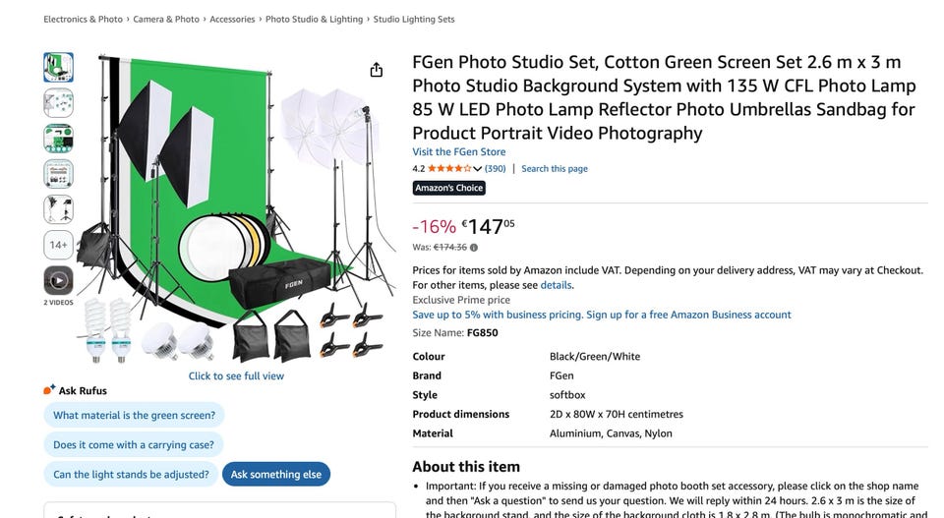
Task: Select the first product image thumbnail
Action: click(58, 67)
